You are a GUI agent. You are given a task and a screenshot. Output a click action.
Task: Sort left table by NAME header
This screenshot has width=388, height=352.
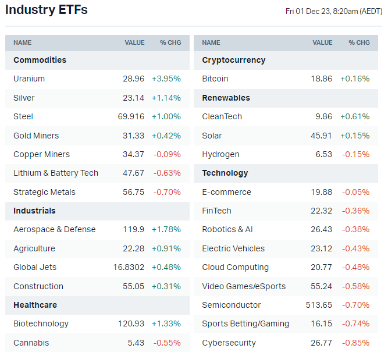[x=23, y=42]
